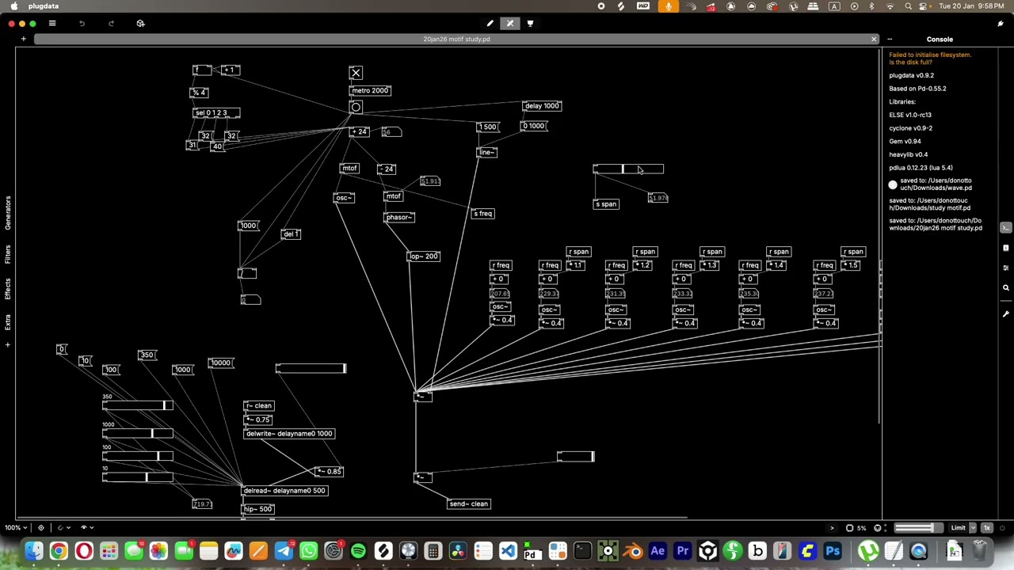Image resolution: width=1014 pixels, height=570 pixels.
Task: Open the Effects palette tab
Action: (7, 289)
